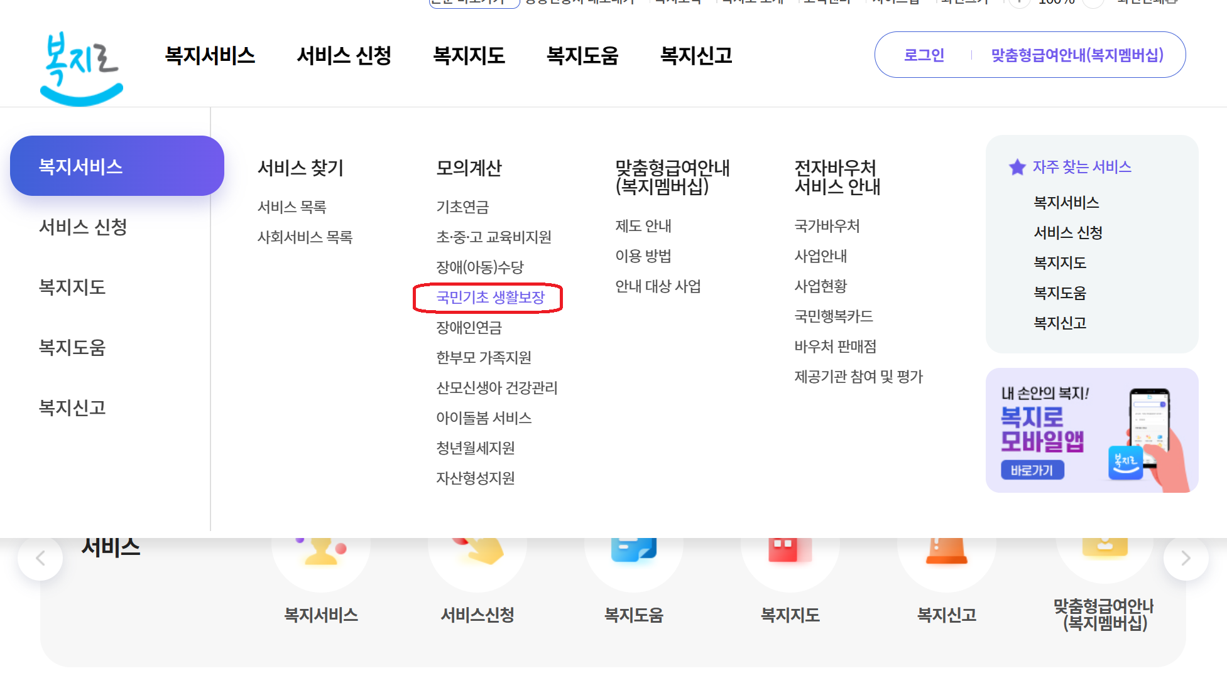Click 제도 안내 under 맞춤형급여안내
Image resolution: width=1227 pixels, height=683 pixels.
tap(643, 226)
